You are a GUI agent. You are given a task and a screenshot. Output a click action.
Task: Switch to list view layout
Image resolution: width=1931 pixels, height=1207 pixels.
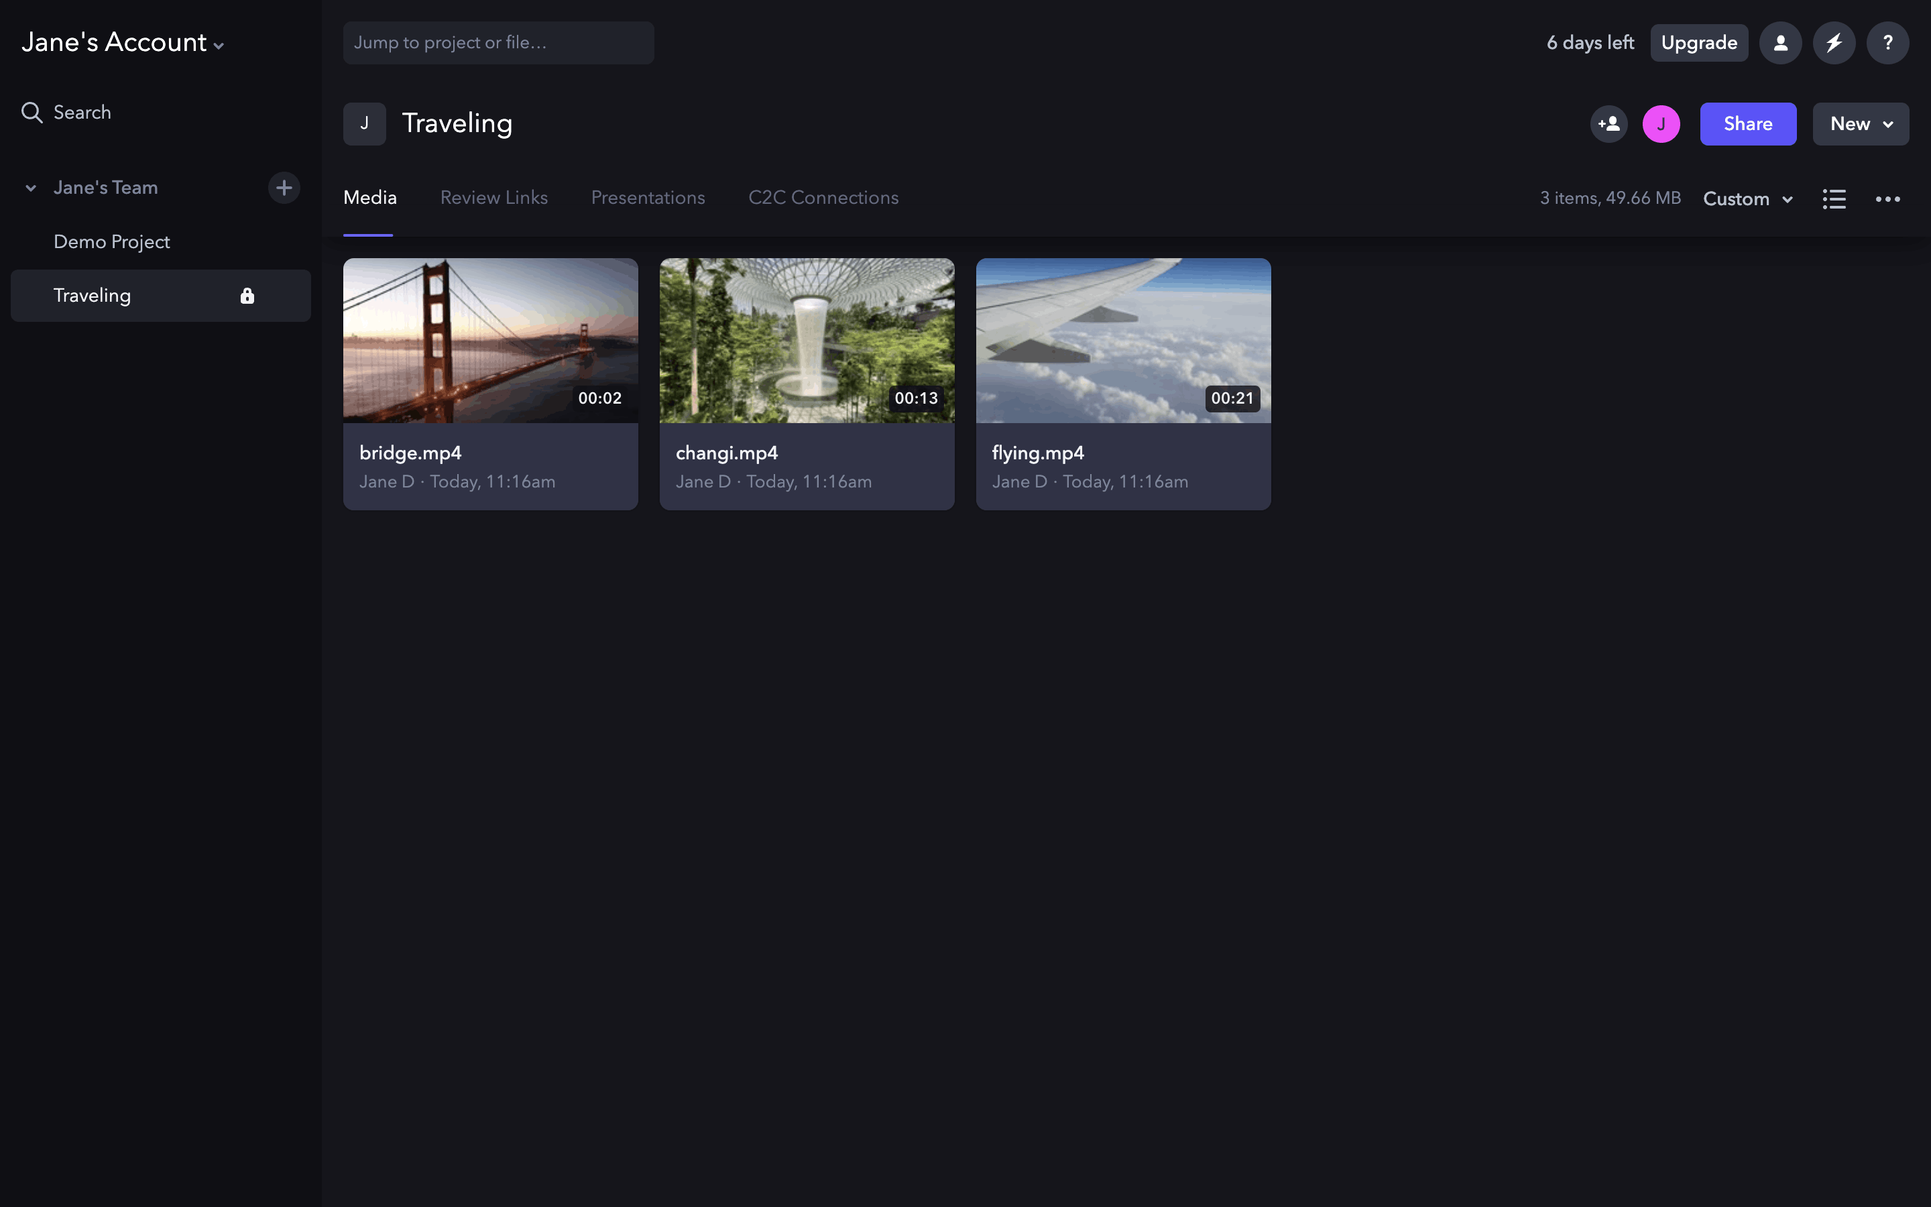(x=1834, y=198)
